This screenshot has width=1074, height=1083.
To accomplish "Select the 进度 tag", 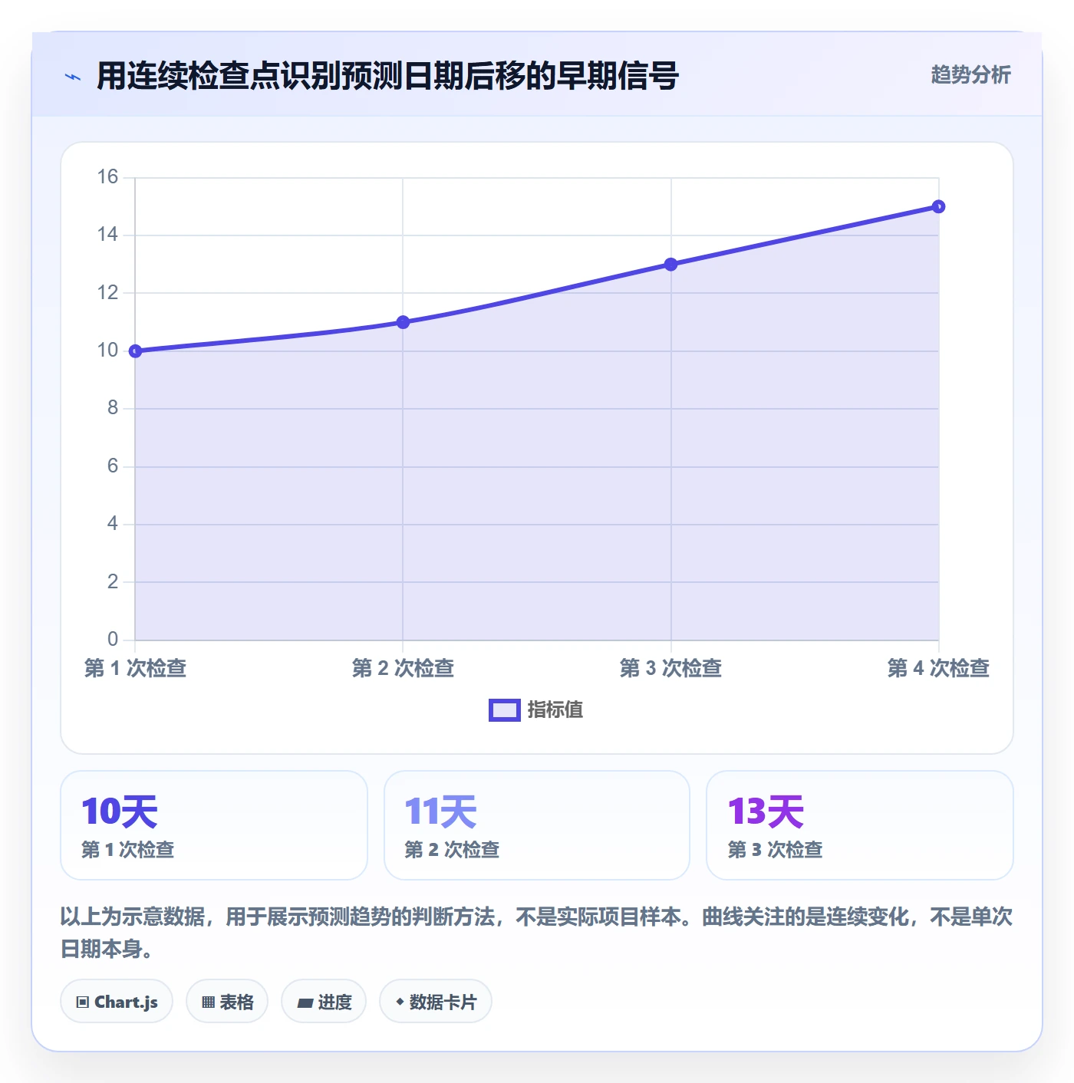I will point(324,1002).
